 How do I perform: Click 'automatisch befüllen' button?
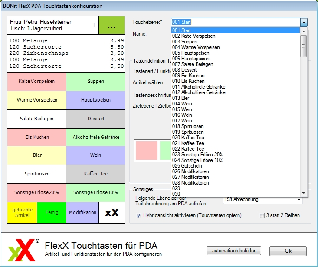pos(234,251)
